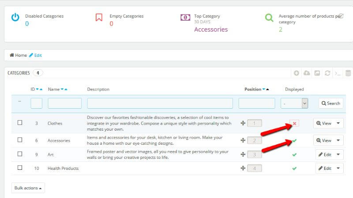
Task: Click the add new category plus icon
Action: (x=296, y=73)
